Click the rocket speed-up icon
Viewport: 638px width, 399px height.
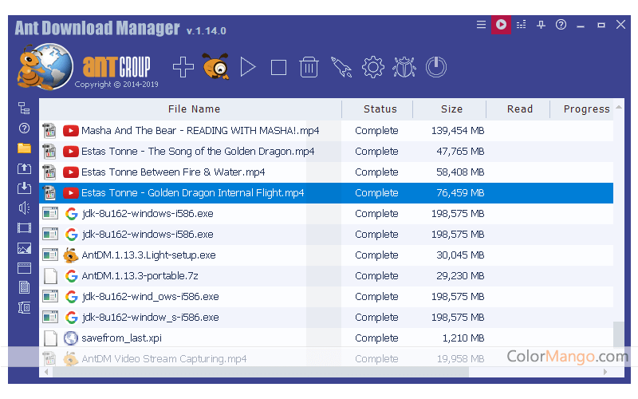point(341,67)
